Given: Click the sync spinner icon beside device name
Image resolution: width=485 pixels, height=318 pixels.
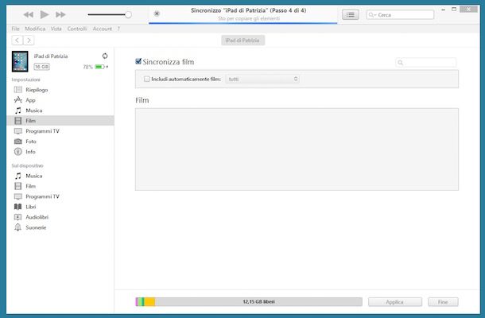Looking at the screenshot, I should click(105, 56).
